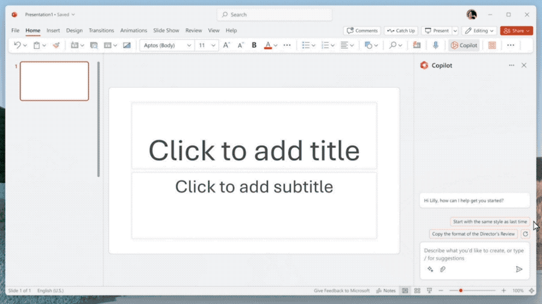
Task: Expand the font size dropdown
Action: click(214, 45)
